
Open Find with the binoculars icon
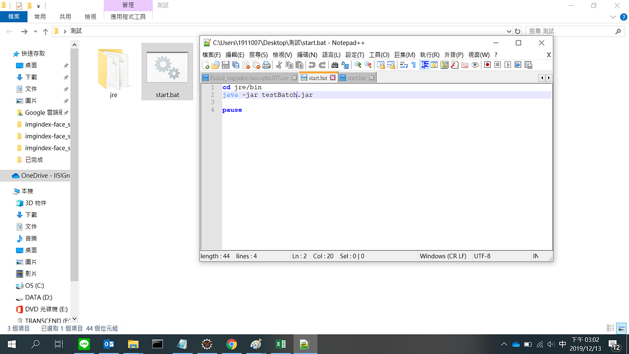(335, 65)
